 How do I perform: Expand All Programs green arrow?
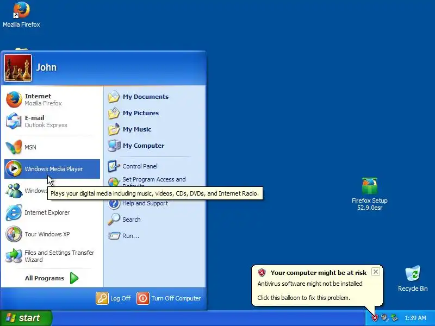pos(74,278)
